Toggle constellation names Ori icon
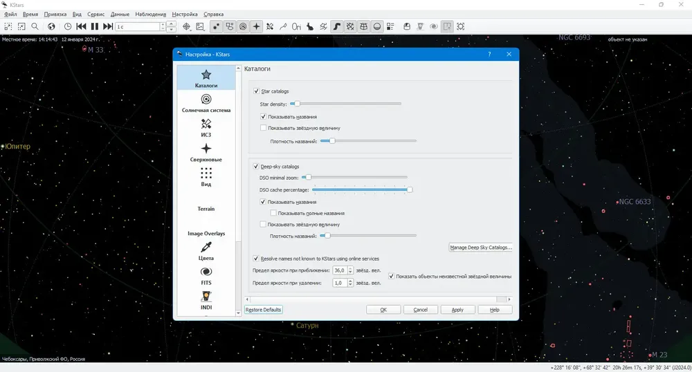692x372 pixels. click(x=297, y=26)
